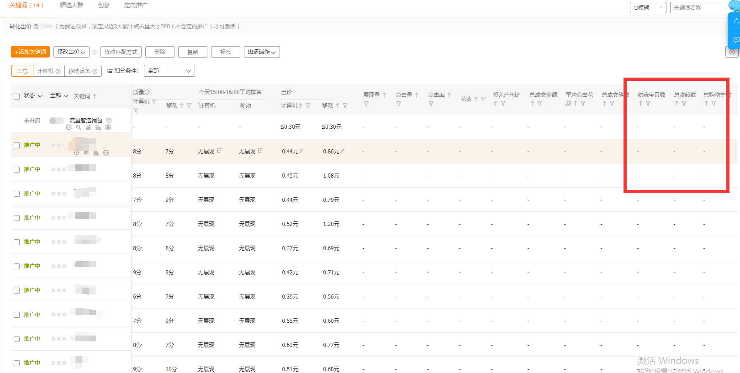Click 删除 button
This screenshot has height=373, width=740.
tap(160, 52)
